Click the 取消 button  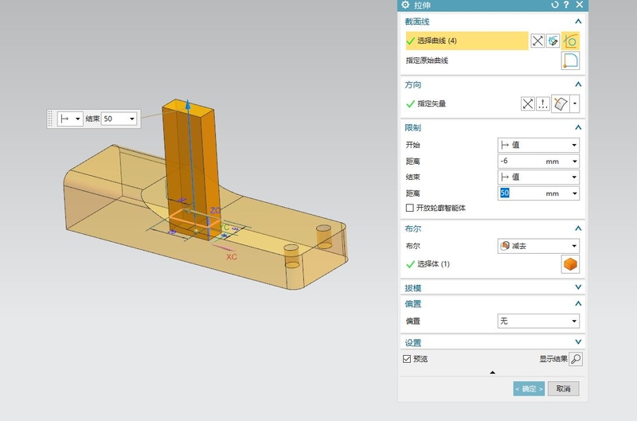563,388
